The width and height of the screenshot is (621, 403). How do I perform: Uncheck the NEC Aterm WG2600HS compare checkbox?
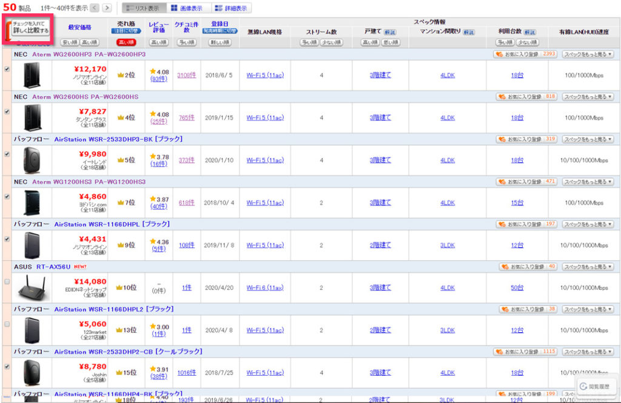(7, 112)
